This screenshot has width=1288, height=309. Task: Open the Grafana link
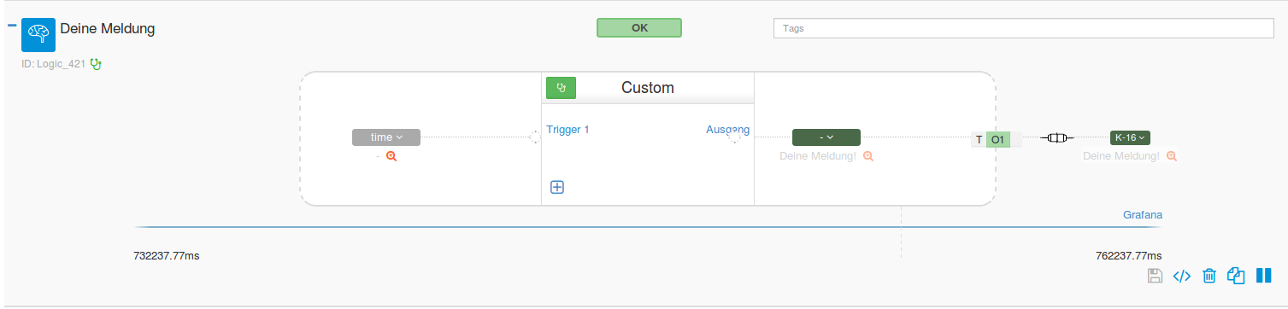tap(1143, 215)
